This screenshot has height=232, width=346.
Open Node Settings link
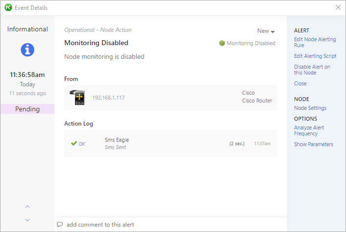tap(310, 108)
